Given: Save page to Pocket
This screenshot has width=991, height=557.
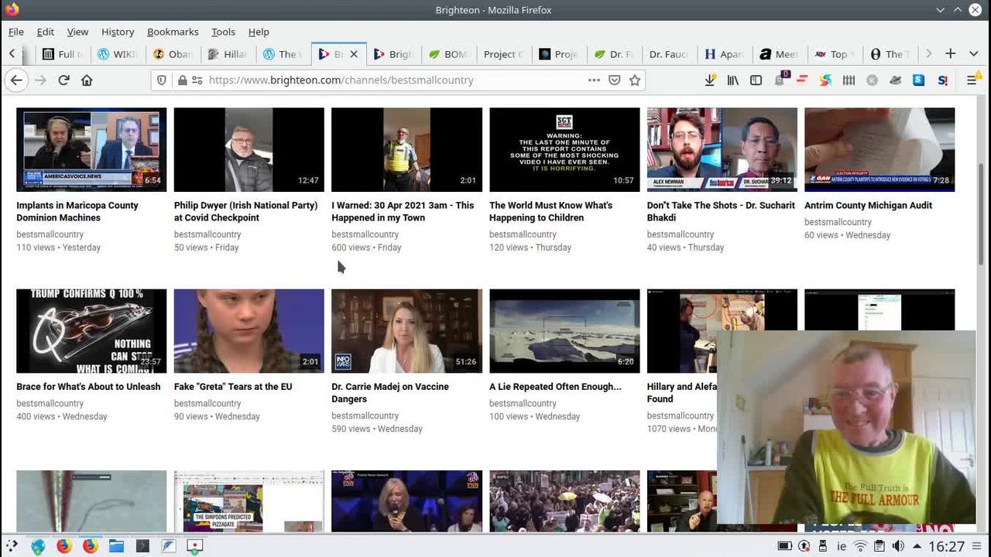Looking at the screenshot, I should pyautogui.click(x=614, y=80).
